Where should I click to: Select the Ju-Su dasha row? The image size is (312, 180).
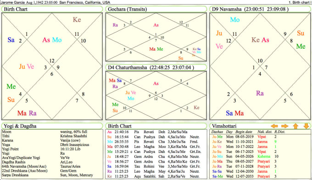coord(261,152)
